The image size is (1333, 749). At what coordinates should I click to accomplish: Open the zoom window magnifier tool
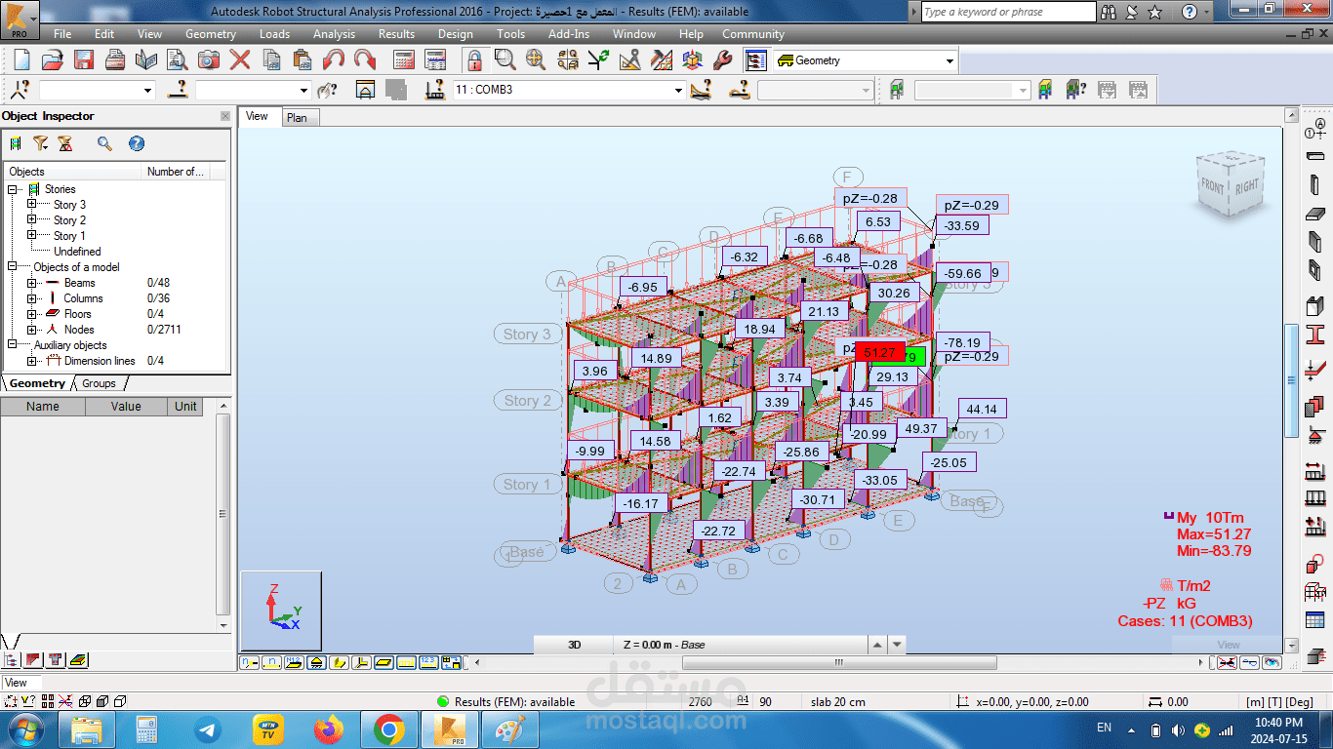(505, 59)
